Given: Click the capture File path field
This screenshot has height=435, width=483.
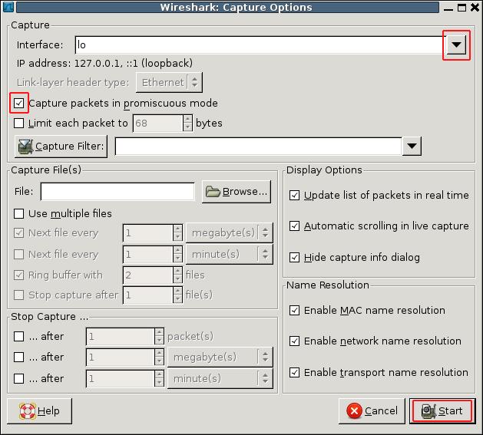Looking at the screenshot, I should [117, 192].
